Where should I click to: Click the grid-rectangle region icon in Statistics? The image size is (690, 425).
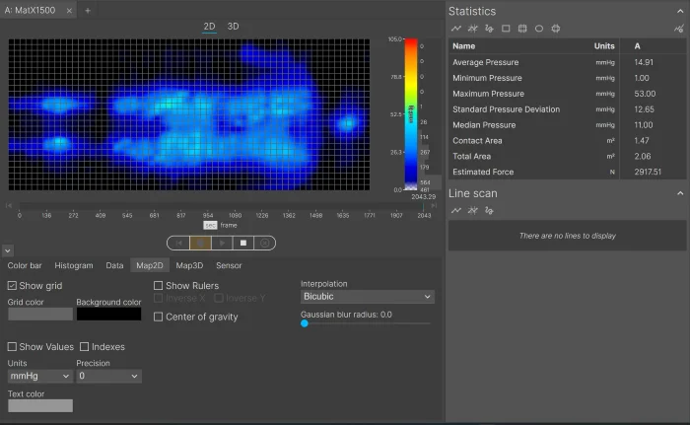522,29
